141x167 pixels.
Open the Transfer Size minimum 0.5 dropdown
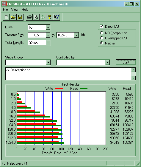[x=48, y=35]
